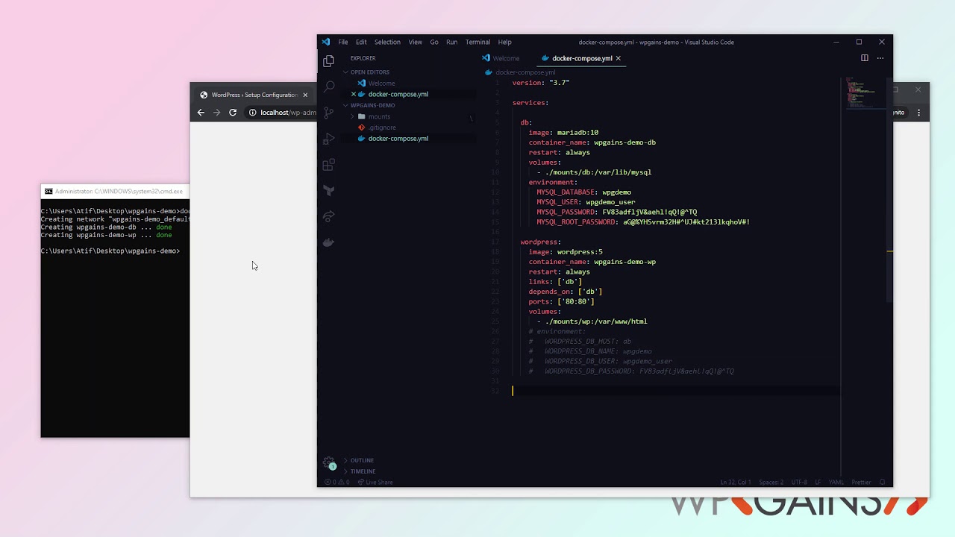Viewport: 955px width, 537px height.
Task: Click YAML language mode selector
Action: [836, 482]
